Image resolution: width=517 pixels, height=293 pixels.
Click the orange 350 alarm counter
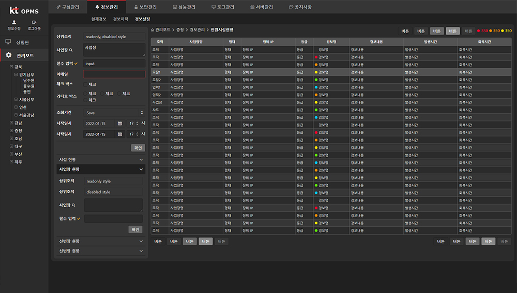[495, 31]
